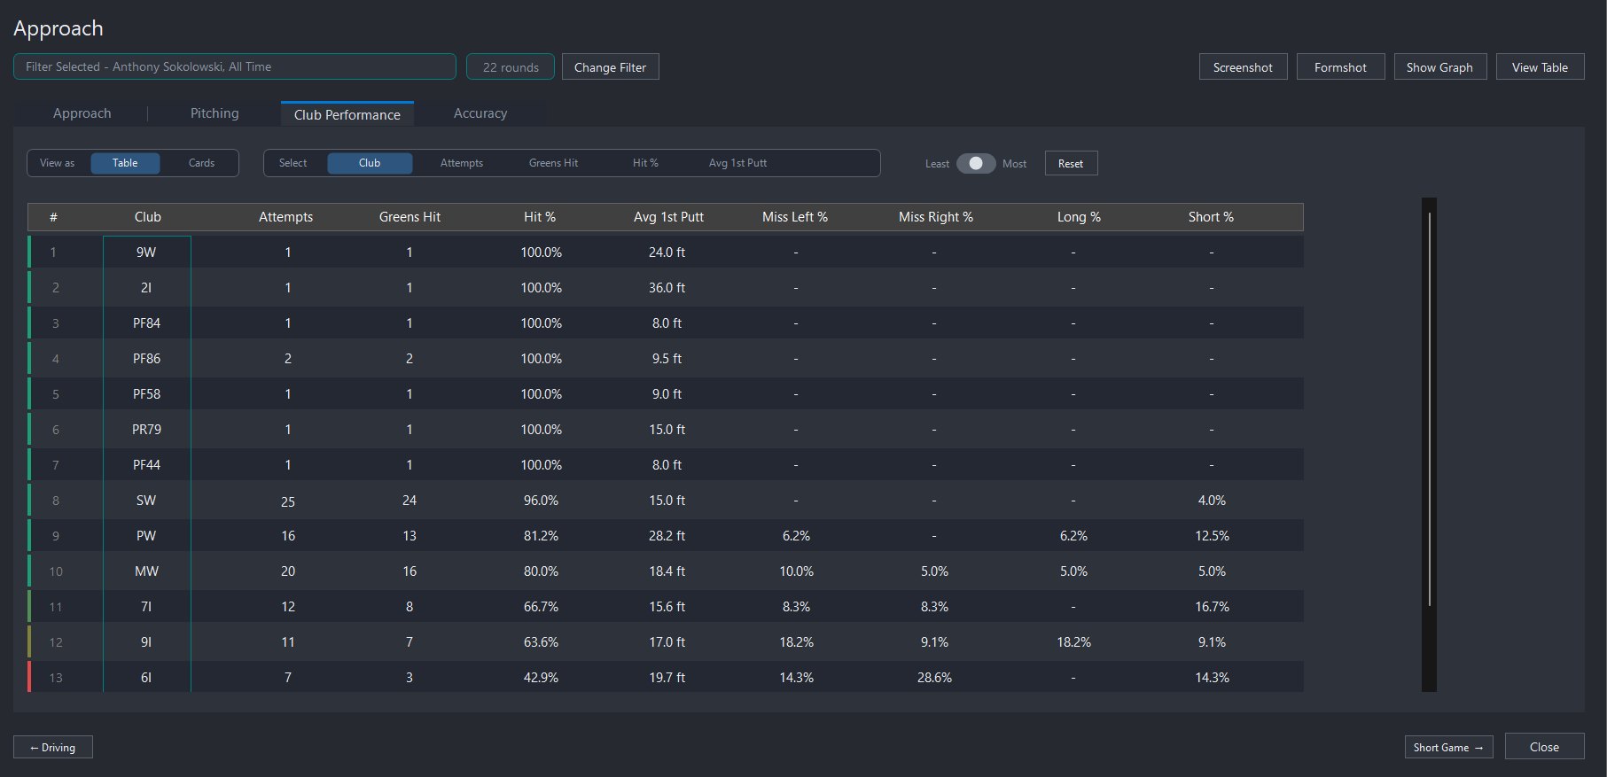Screen dimensions: 1607x777
Task: Click the Change Filter button
Action: [x=611, y=67]
